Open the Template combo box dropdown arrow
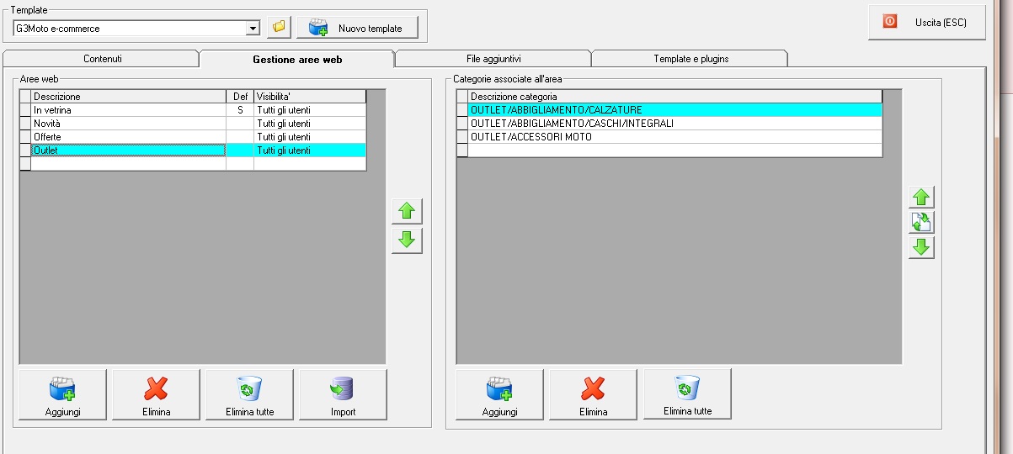 (253, 29)
